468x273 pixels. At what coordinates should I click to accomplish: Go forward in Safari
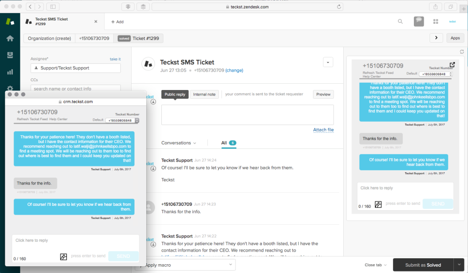39,6
